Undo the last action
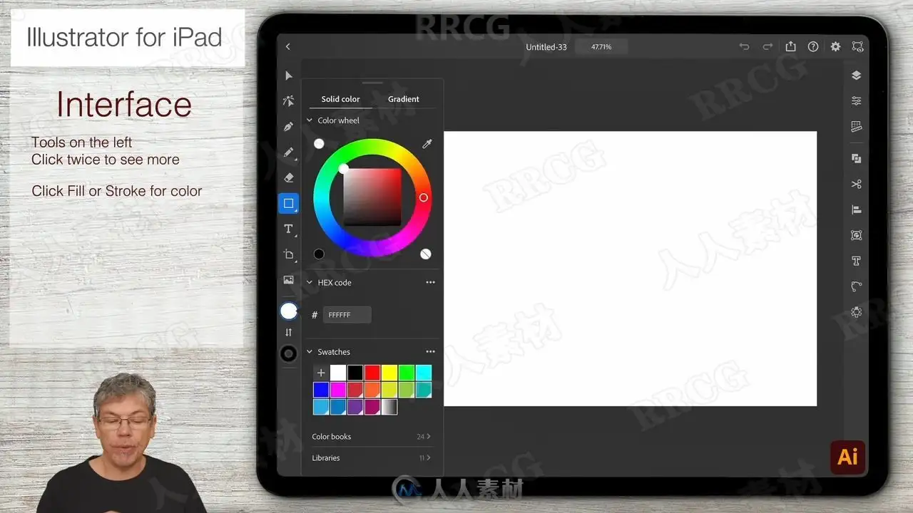 tap(744, 46)
